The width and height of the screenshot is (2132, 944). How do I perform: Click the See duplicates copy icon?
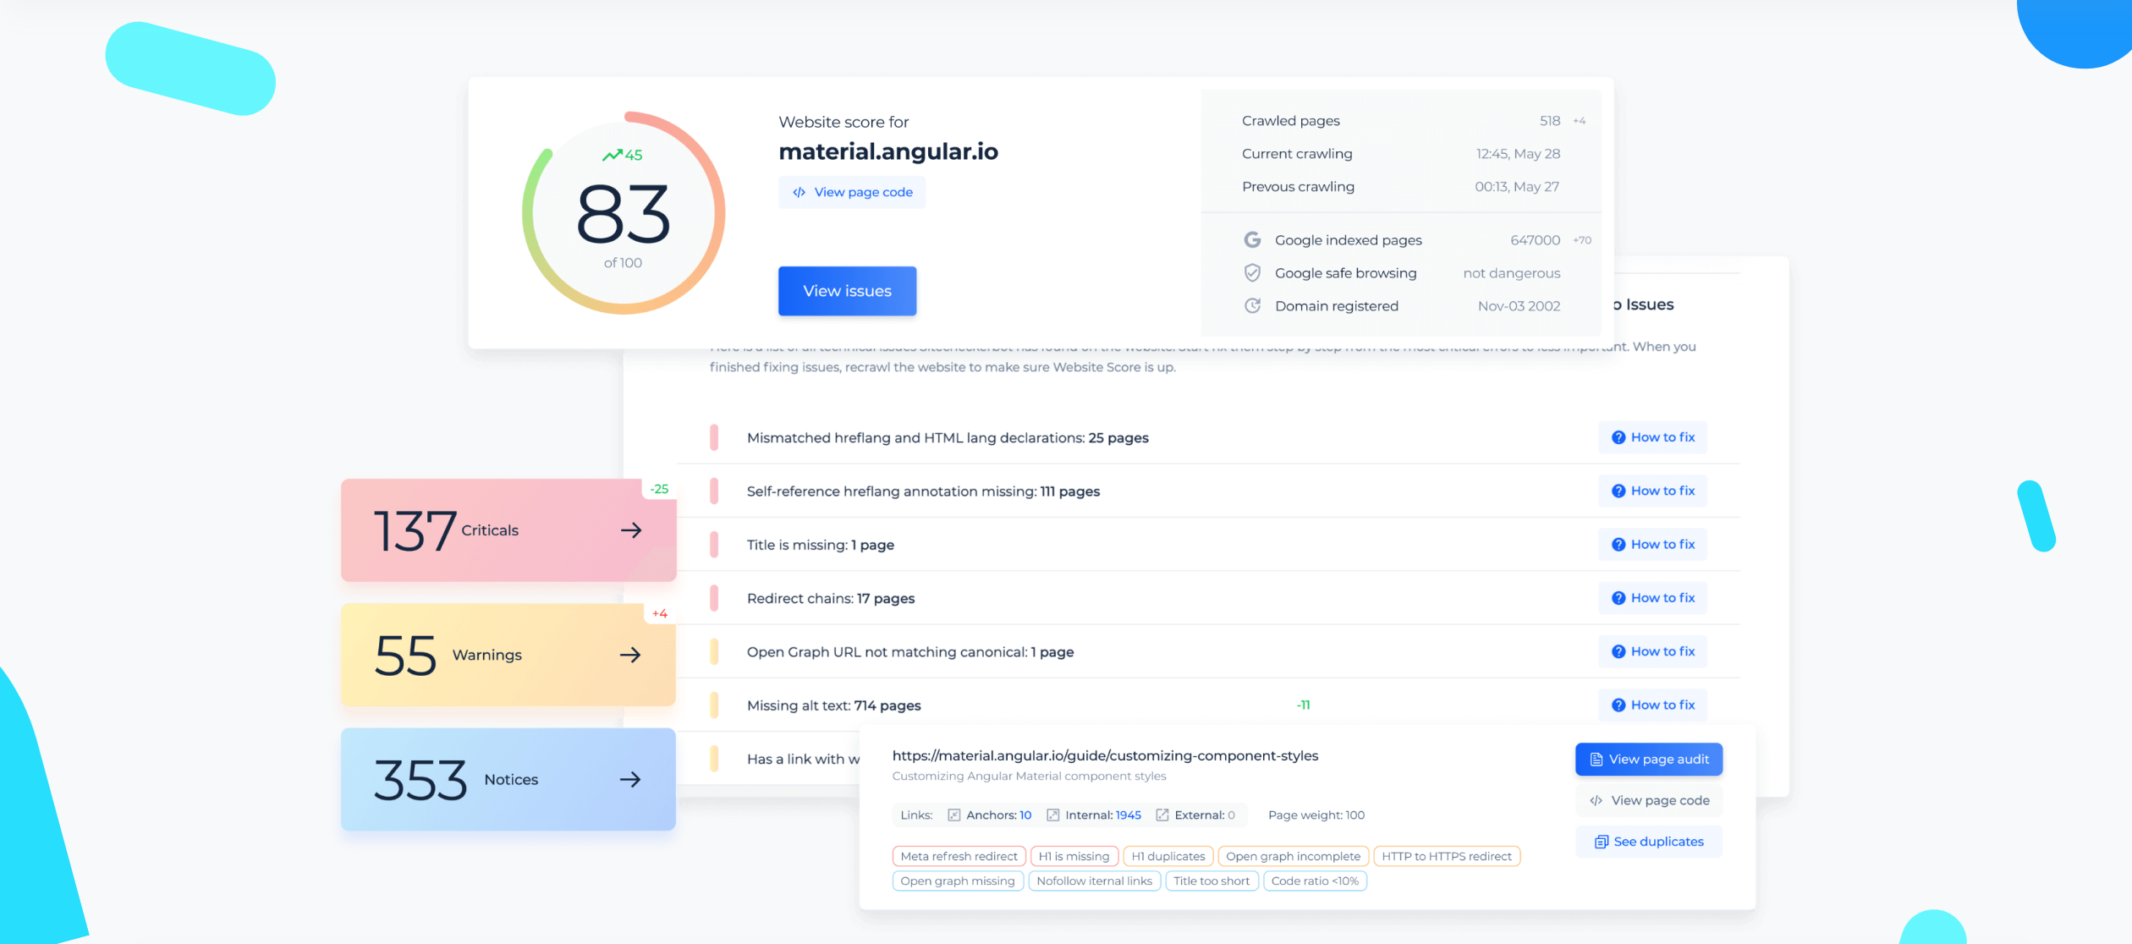[x=1601, y=842]
